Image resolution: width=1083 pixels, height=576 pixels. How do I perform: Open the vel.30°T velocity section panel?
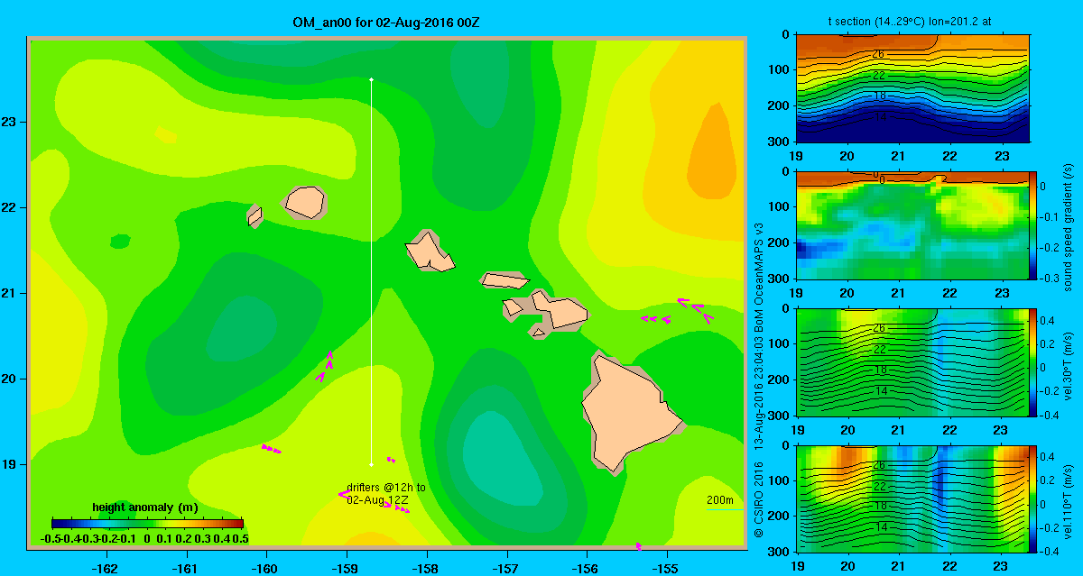[912, 361]
